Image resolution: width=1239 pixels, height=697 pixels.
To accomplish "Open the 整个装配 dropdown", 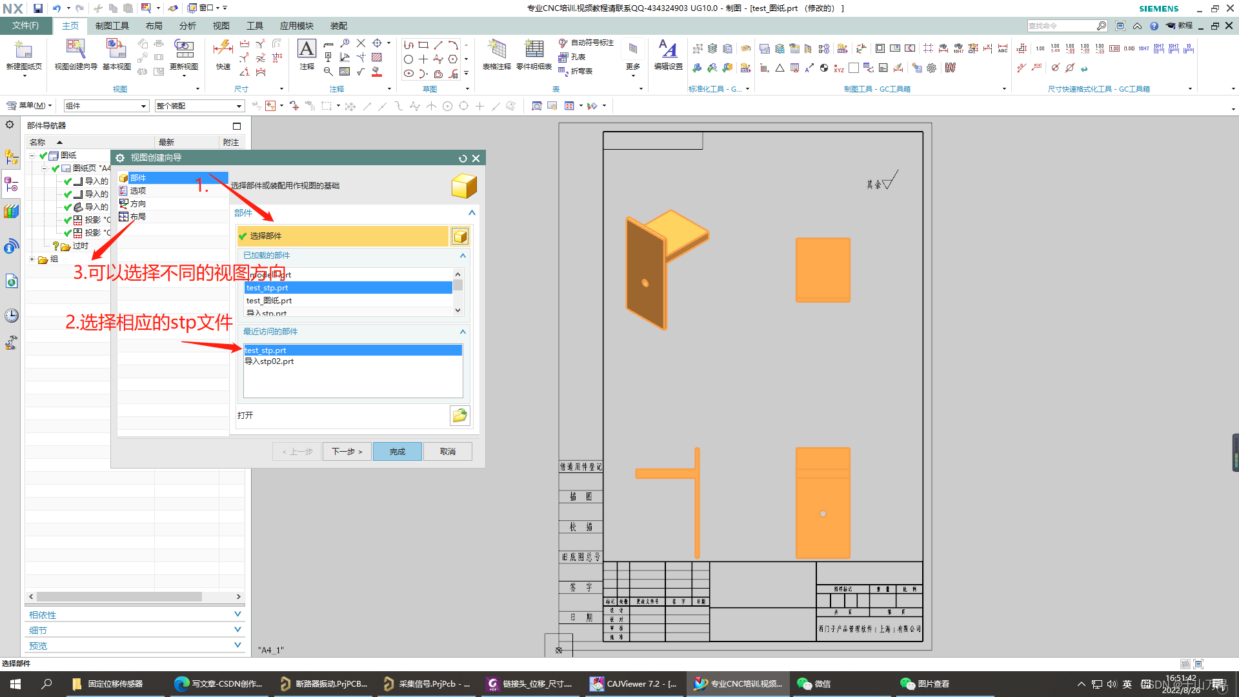I will coord(239,106).
